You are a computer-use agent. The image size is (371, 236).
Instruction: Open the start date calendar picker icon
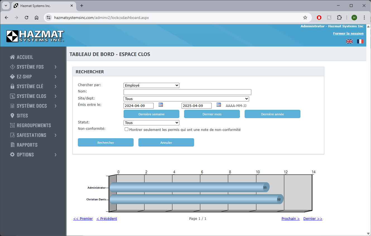pyautogui.click(x=161, y=105)
